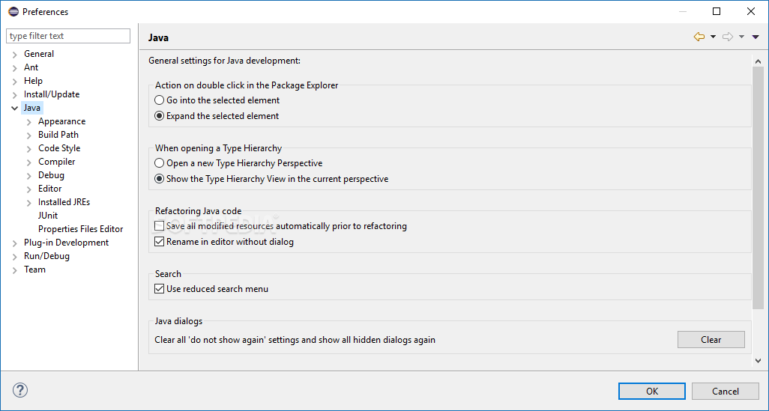Expand the Run/Debug tree node

(x=15, y=256)
